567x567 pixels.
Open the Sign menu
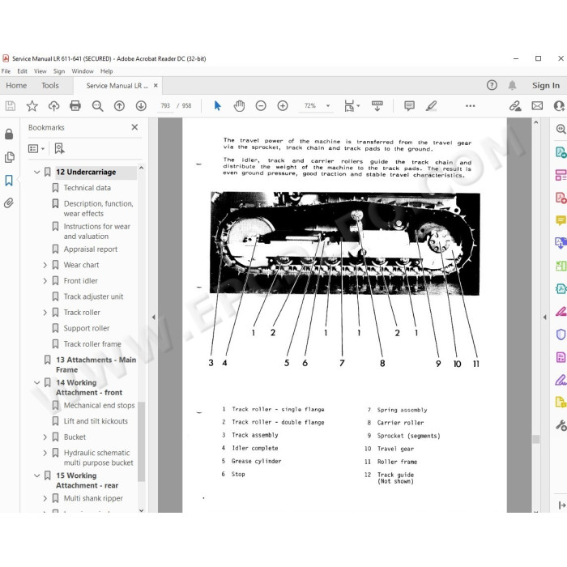click(59, 71)
